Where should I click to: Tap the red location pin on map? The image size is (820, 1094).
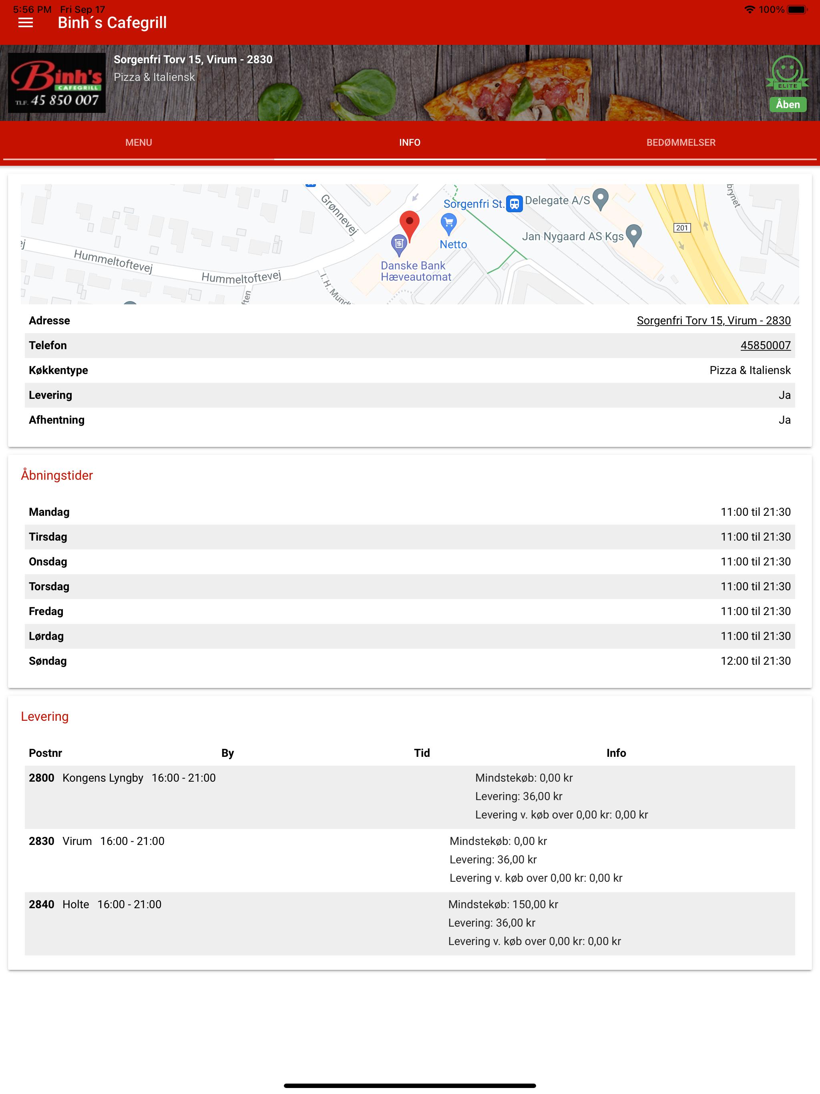(x=409, y=226)
